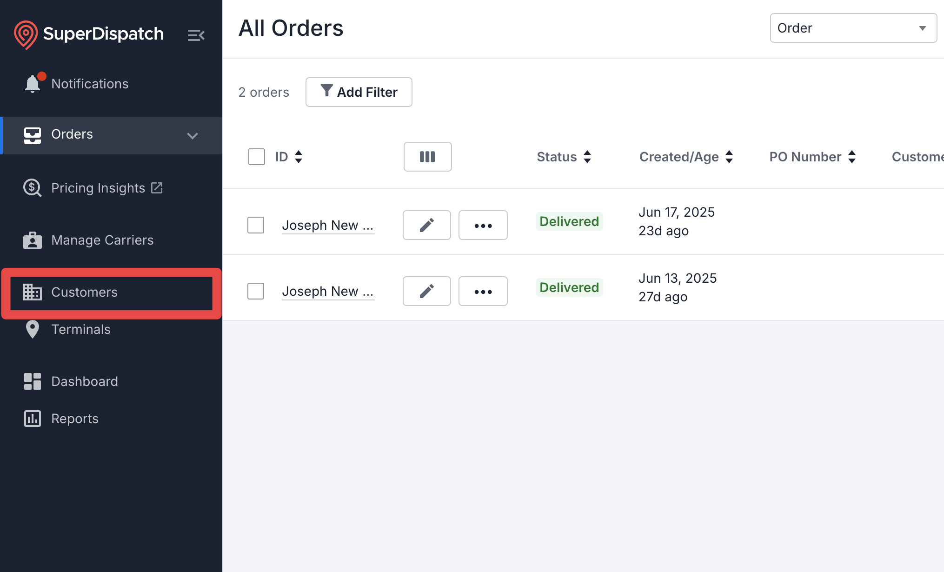
Task: Sort orders by Status column
Action: pyautogui.click(x=564, y=157)
